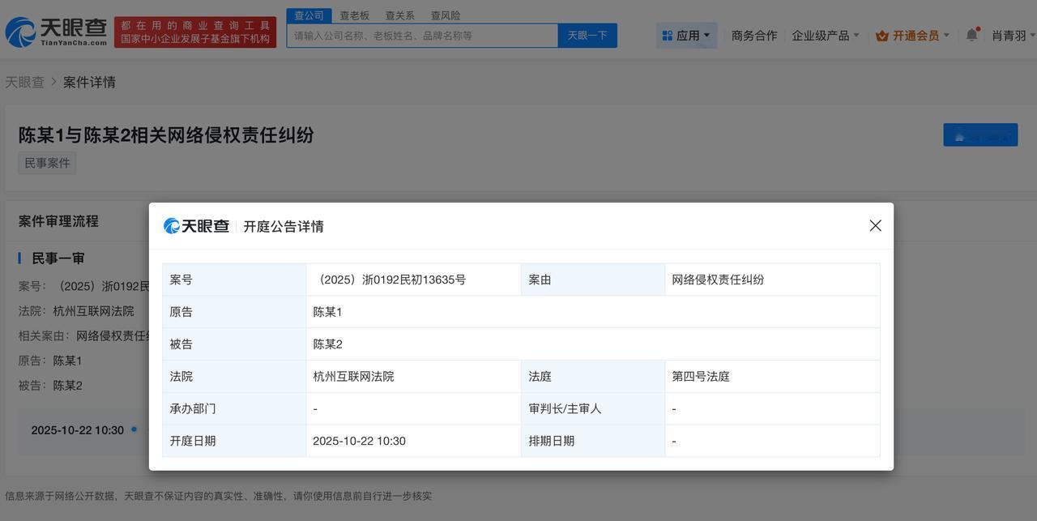The image size is (1037, 521).
Task: Click the 承办部门 label cell
Action: coord(234,409)
